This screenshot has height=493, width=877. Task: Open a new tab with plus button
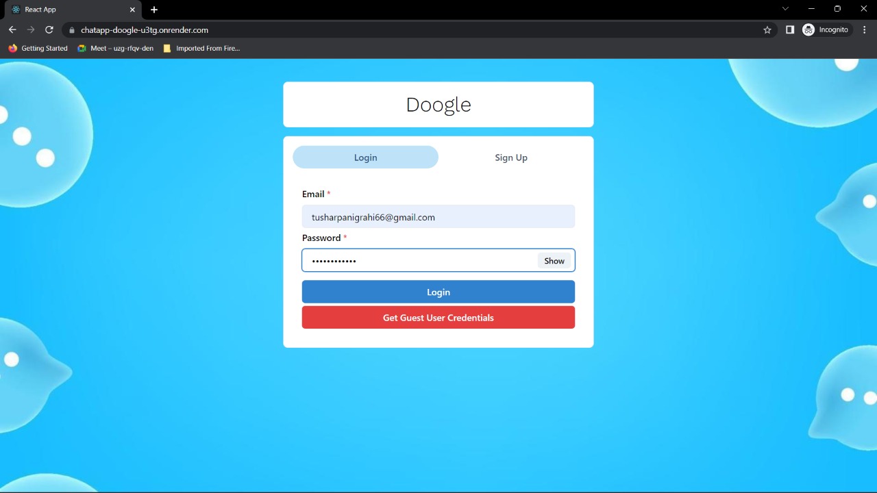coord(154,10)
